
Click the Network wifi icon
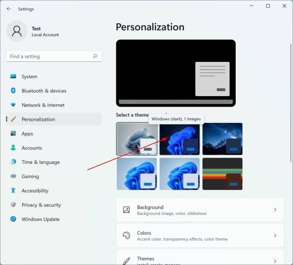click(x=13, y=105)
